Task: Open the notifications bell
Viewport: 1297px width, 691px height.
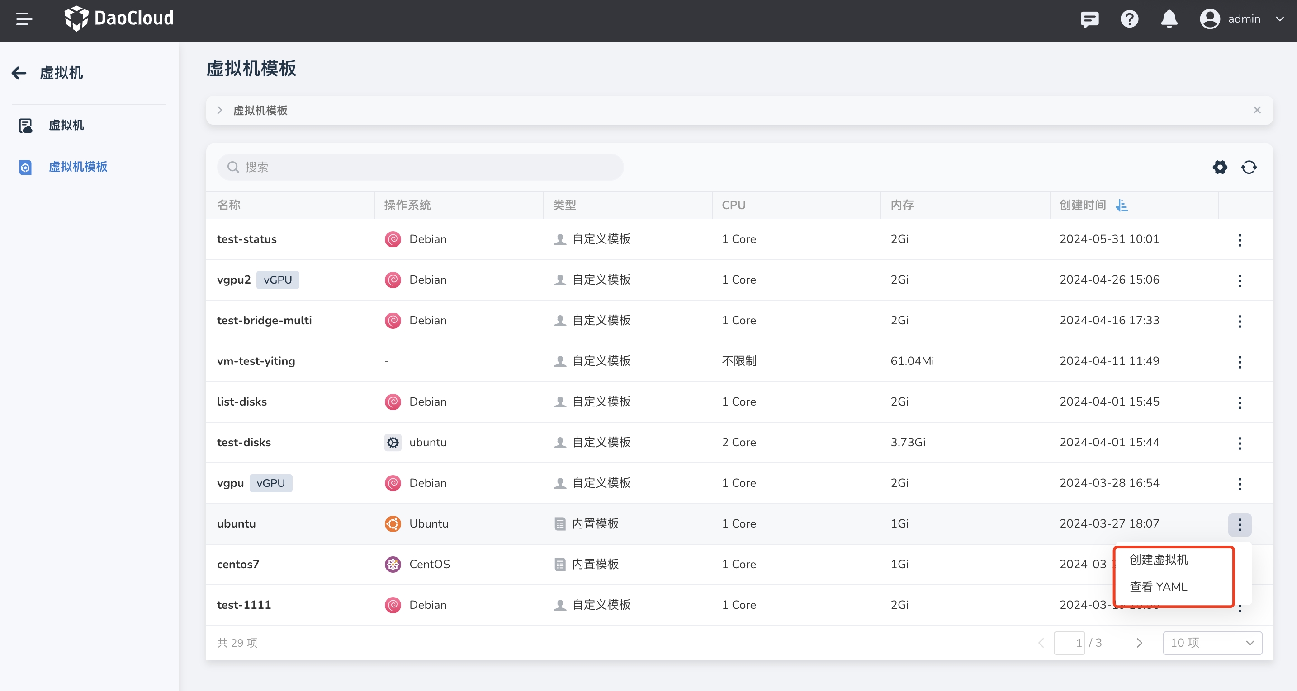Action: pyautogui.click(x=1169, y=19)
